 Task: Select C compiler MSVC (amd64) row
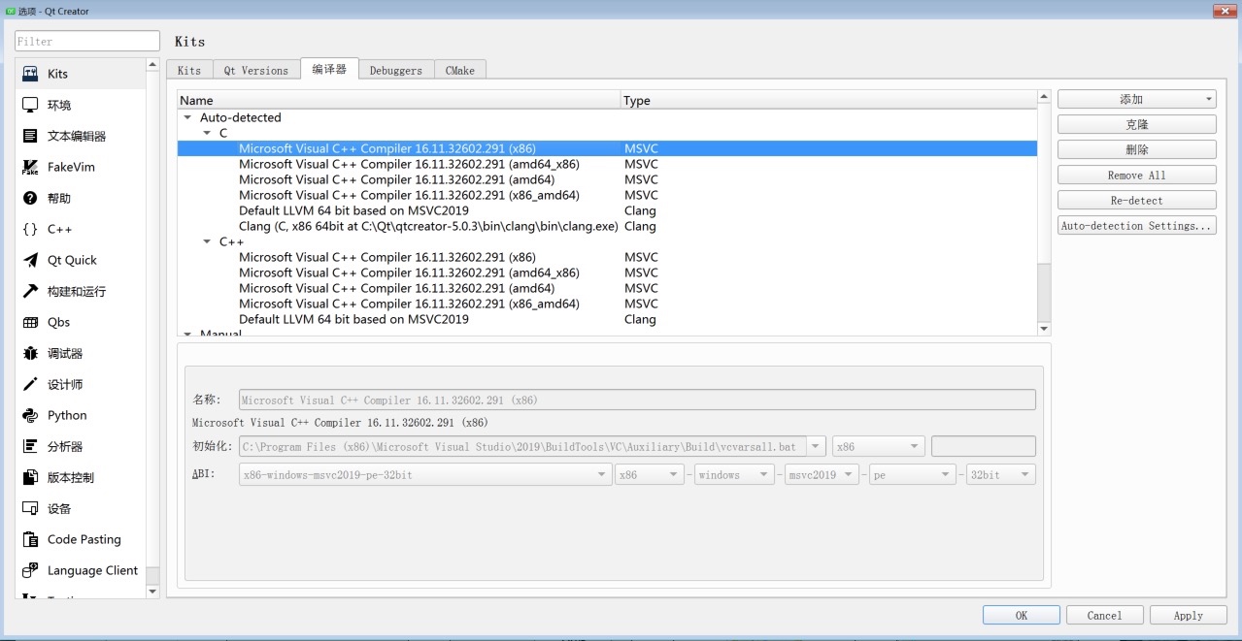tap(607, 179)
